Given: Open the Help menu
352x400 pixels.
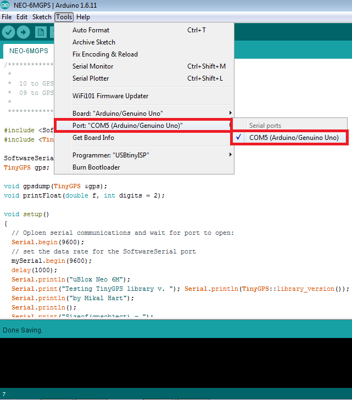Looking at the screenshot, I should pos(83,17).
